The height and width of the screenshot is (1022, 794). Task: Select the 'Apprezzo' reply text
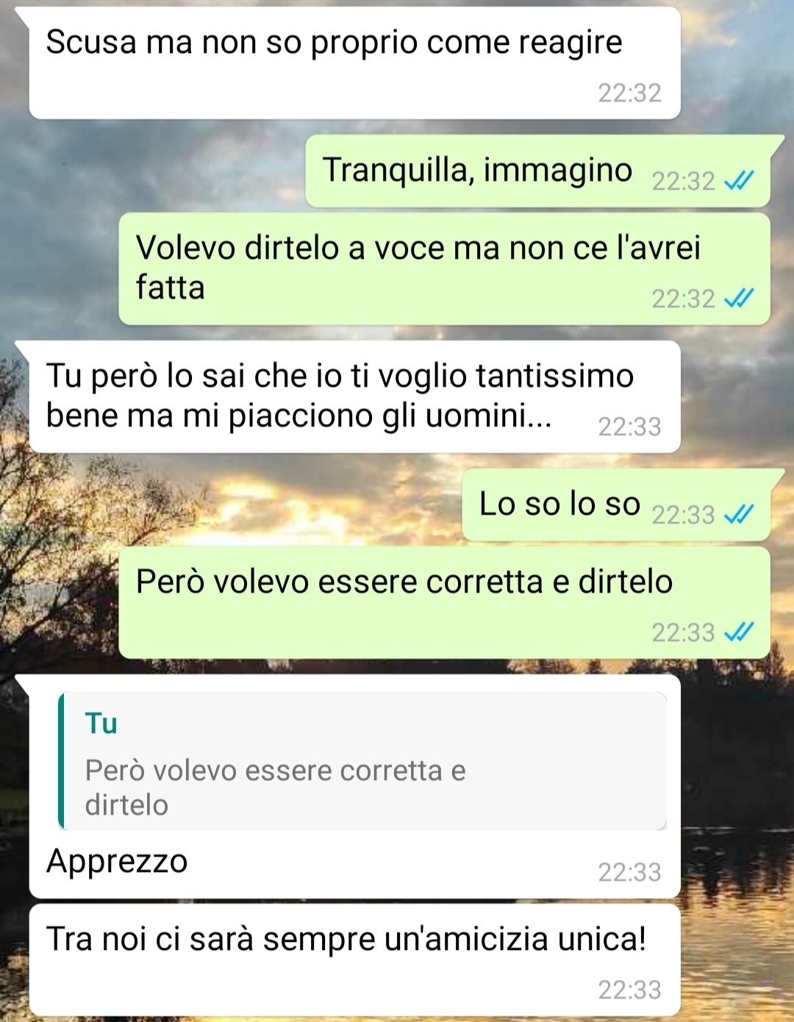117,861
